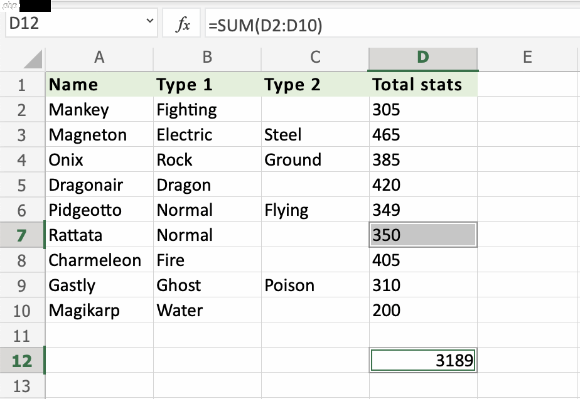
Task: Select the Rock type cell
Action: [207, 160]
